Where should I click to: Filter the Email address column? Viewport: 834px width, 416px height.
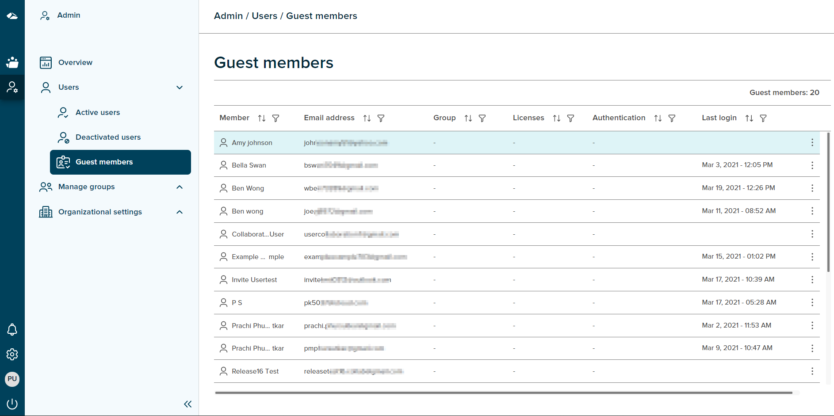pyautogui.click(x=381, y=118)
